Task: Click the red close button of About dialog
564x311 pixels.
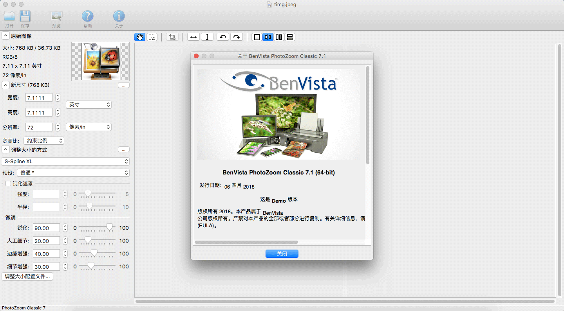Action: (196, 56)
